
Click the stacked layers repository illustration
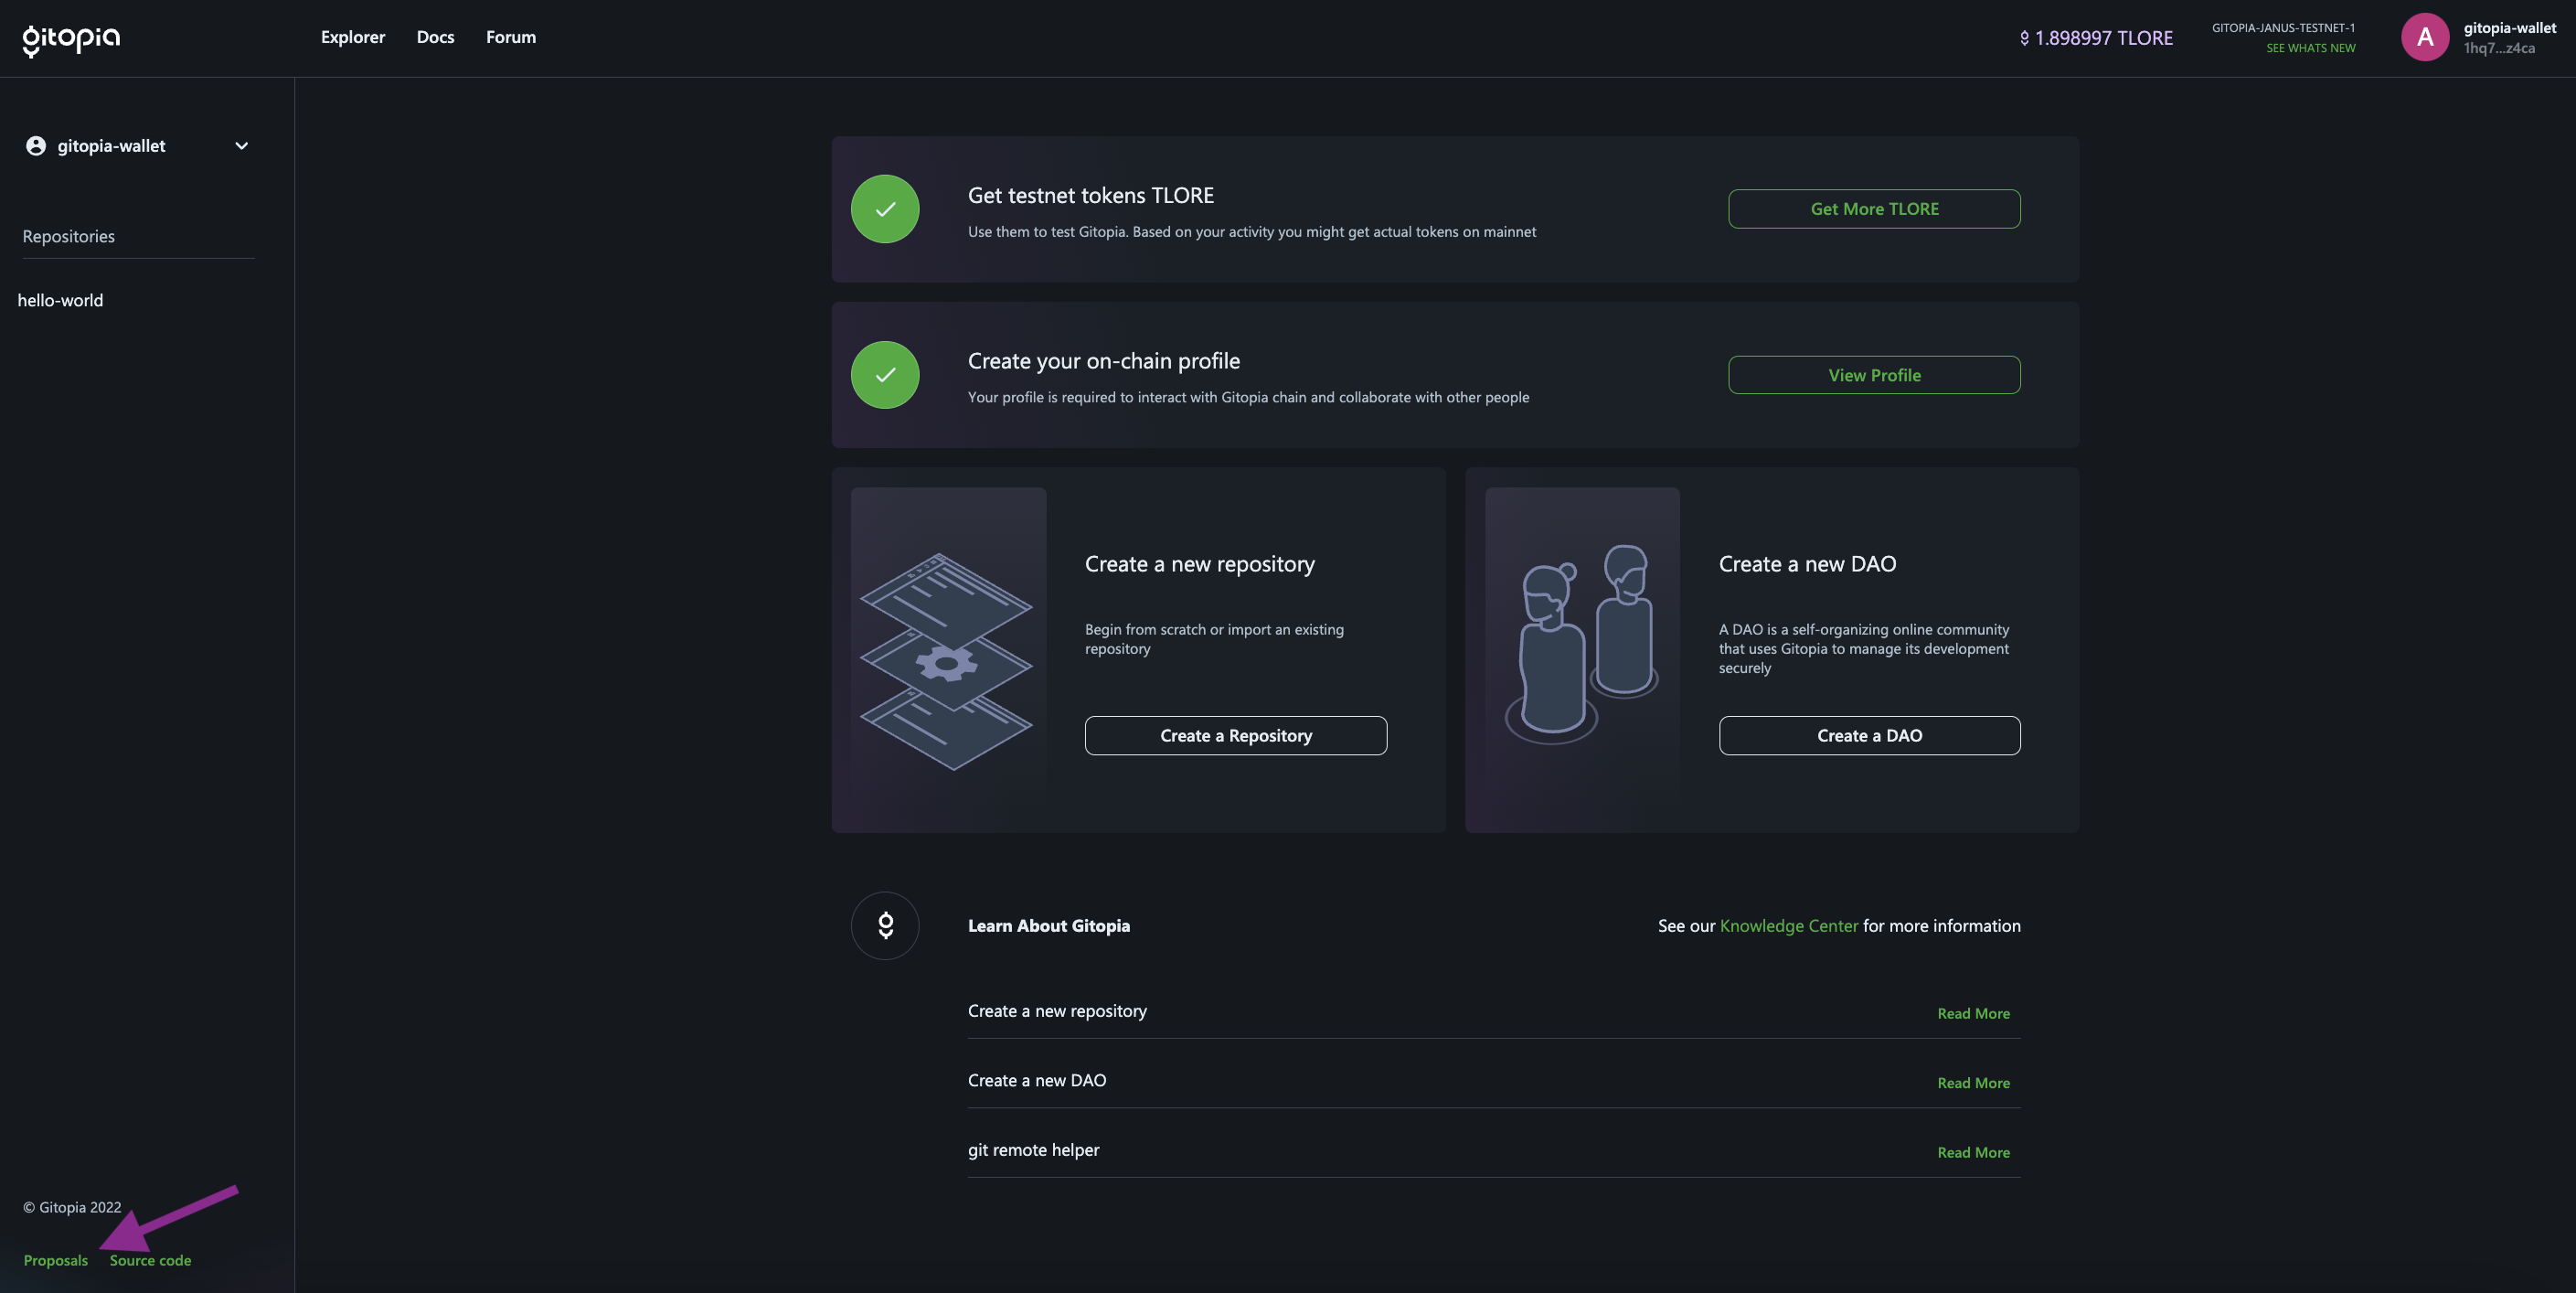[x=947, y=661]
